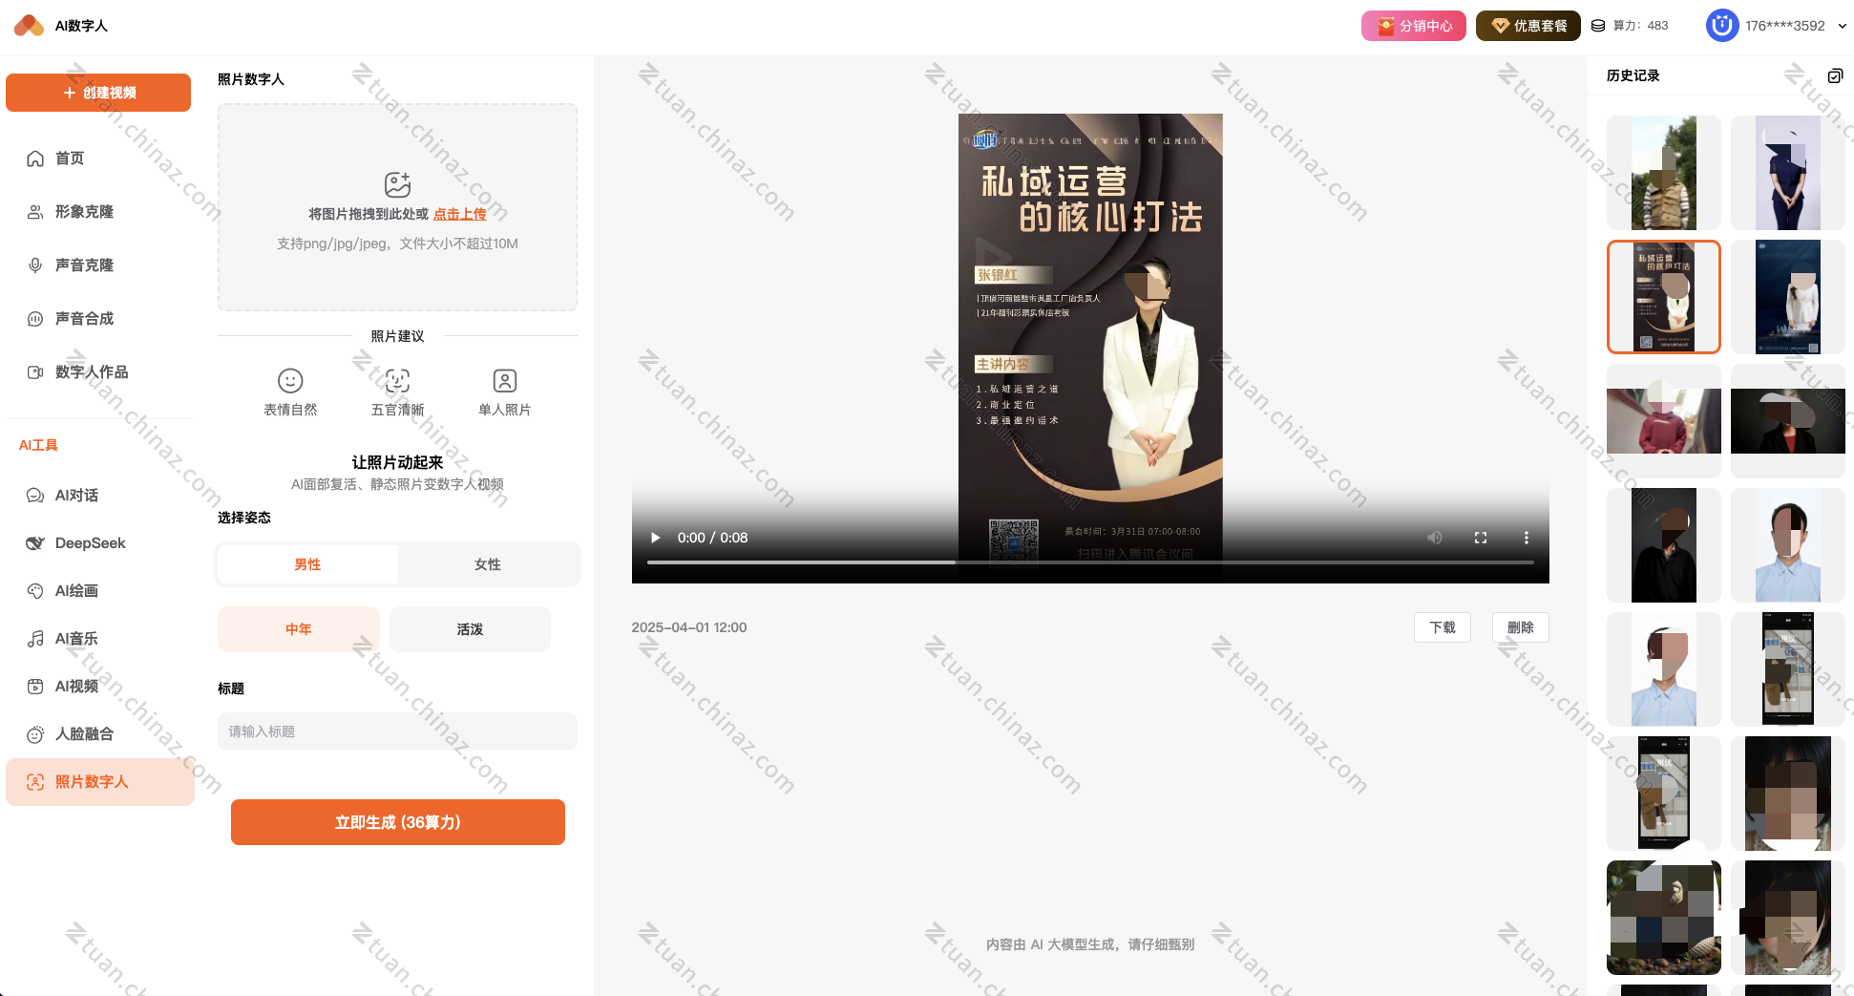This screenshot has width=1854, height=996.
Task: Open 形象克隆 menu label
Action: pos(84,212)
